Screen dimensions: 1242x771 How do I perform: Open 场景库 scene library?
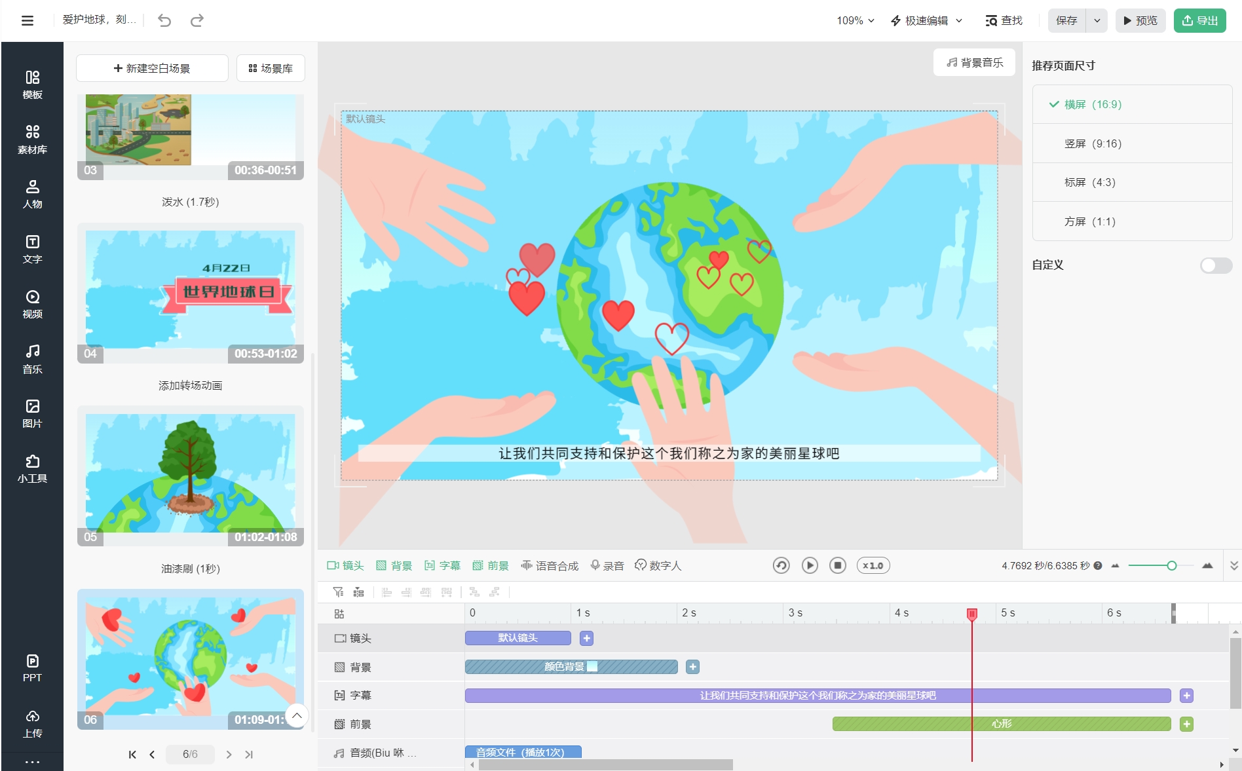[x=271, y=68]
